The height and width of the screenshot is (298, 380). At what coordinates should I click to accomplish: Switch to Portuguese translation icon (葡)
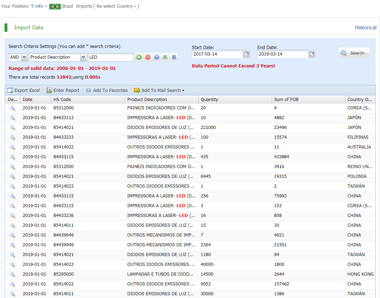pyautogui.click(x=174, y=57)
